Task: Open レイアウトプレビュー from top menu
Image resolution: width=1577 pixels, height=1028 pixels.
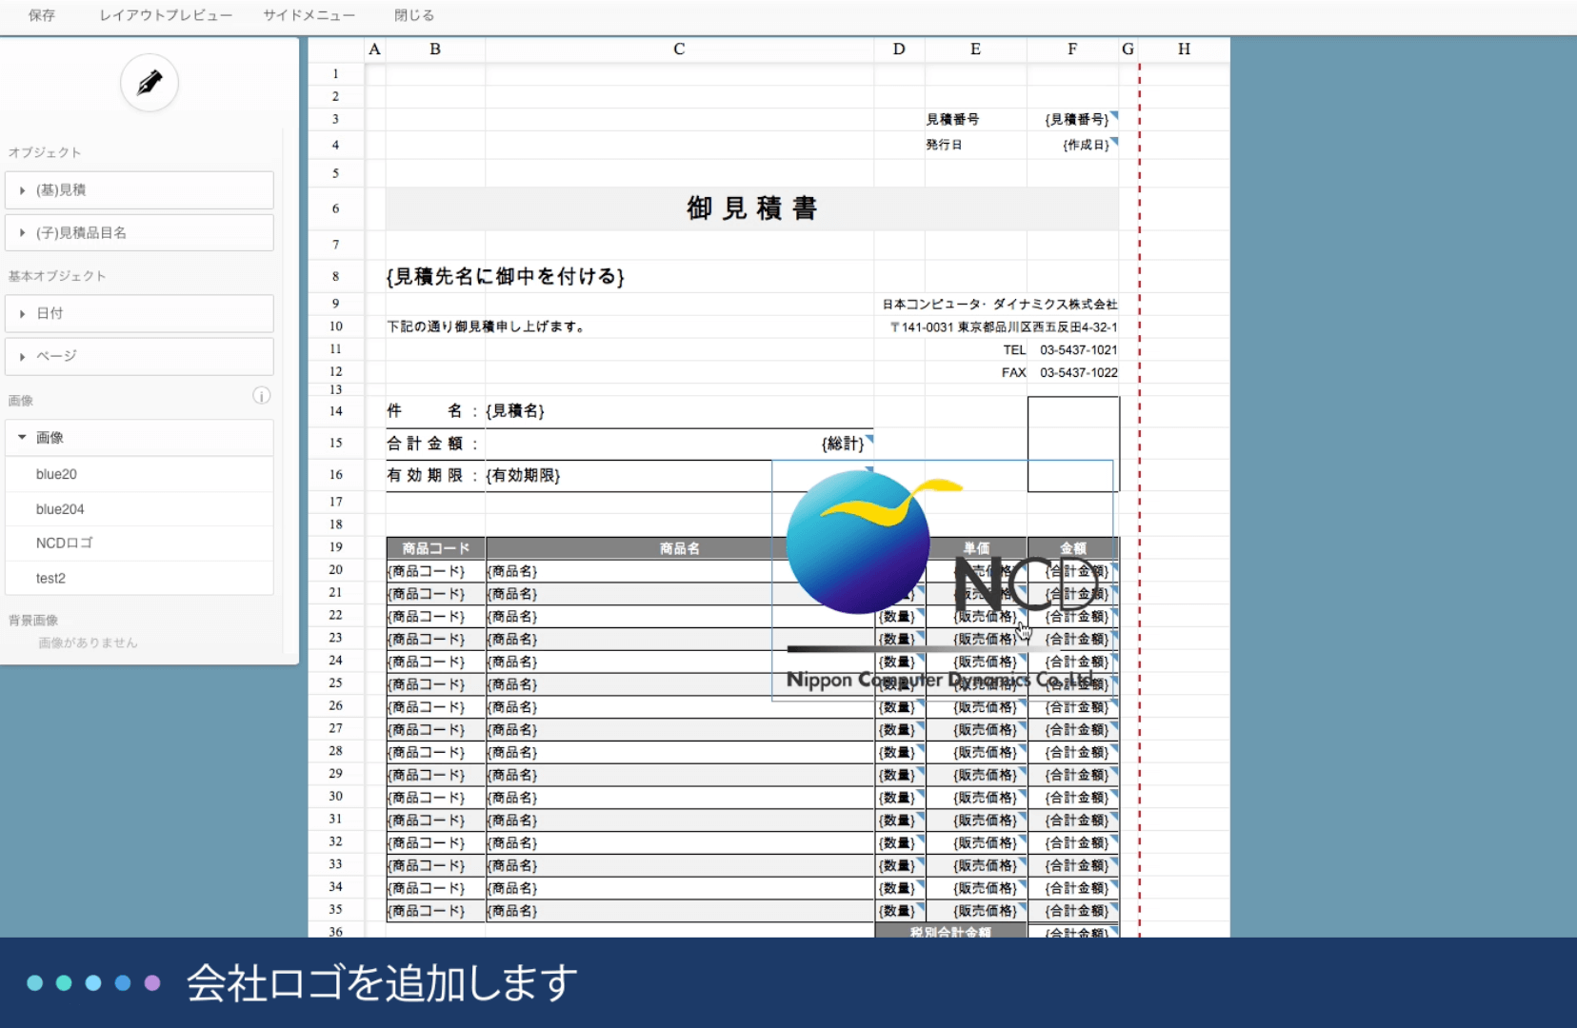Action: (166, 15)
